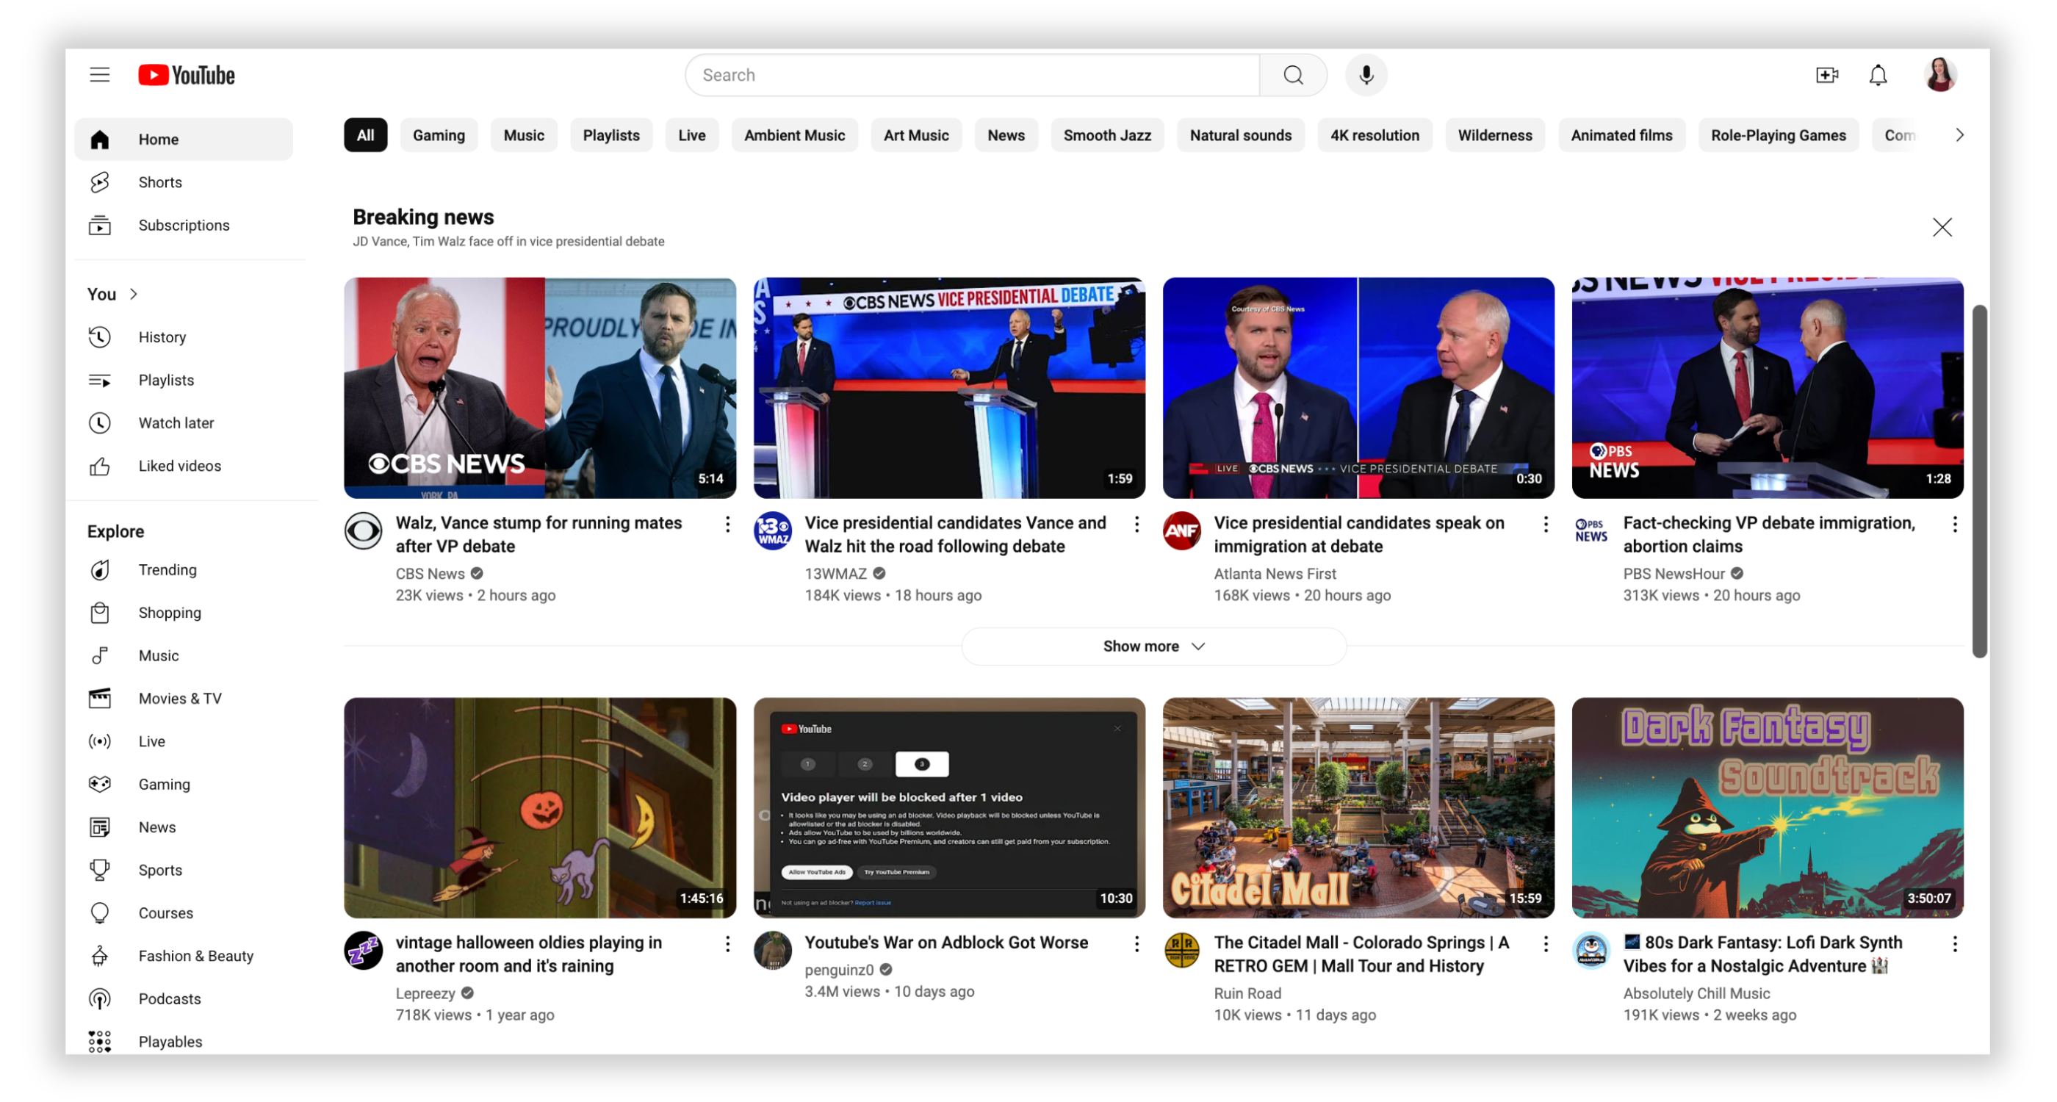Click the Create video icon
Screen dimensions: 2057x1102
click(1826, 75)
